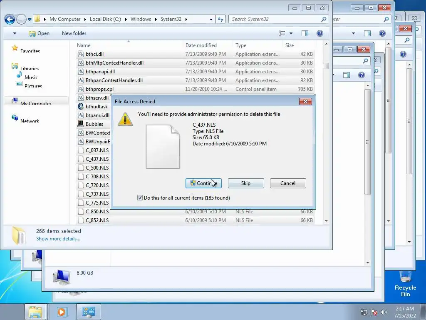
Task: Uncheck Do this for all current items
Action: 140,198
